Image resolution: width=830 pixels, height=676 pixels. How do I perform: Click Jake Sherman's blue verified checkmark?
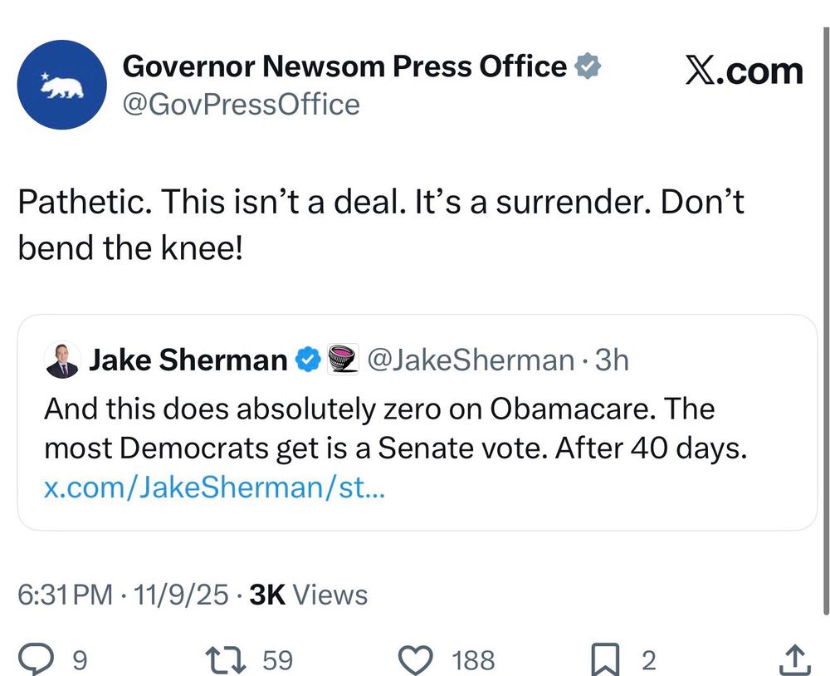coord(307,360)
